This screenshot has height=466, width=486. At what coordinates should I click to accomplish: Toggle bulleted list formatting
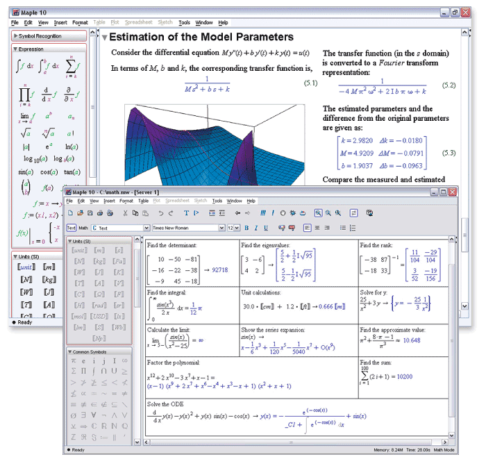[x=343, y=228]
